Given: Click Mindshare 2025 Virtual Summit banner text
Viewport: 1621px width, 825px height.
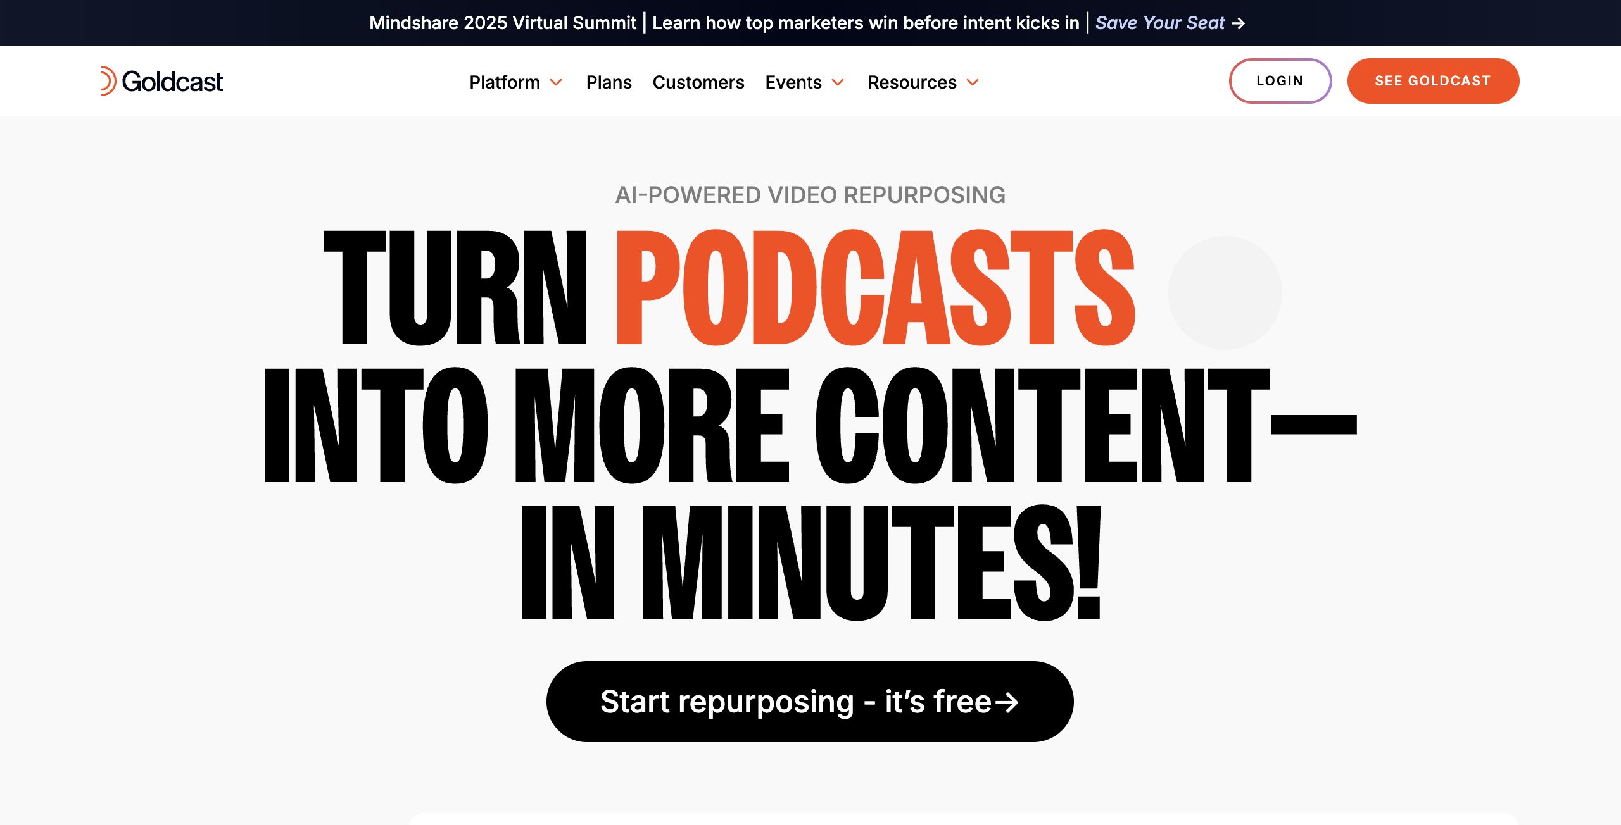Looking at the screenshot, I should pos(502,23).
